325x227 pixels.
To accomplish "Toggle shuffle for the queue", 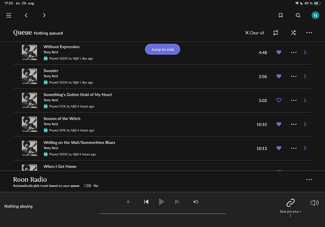I will point(293,33).
